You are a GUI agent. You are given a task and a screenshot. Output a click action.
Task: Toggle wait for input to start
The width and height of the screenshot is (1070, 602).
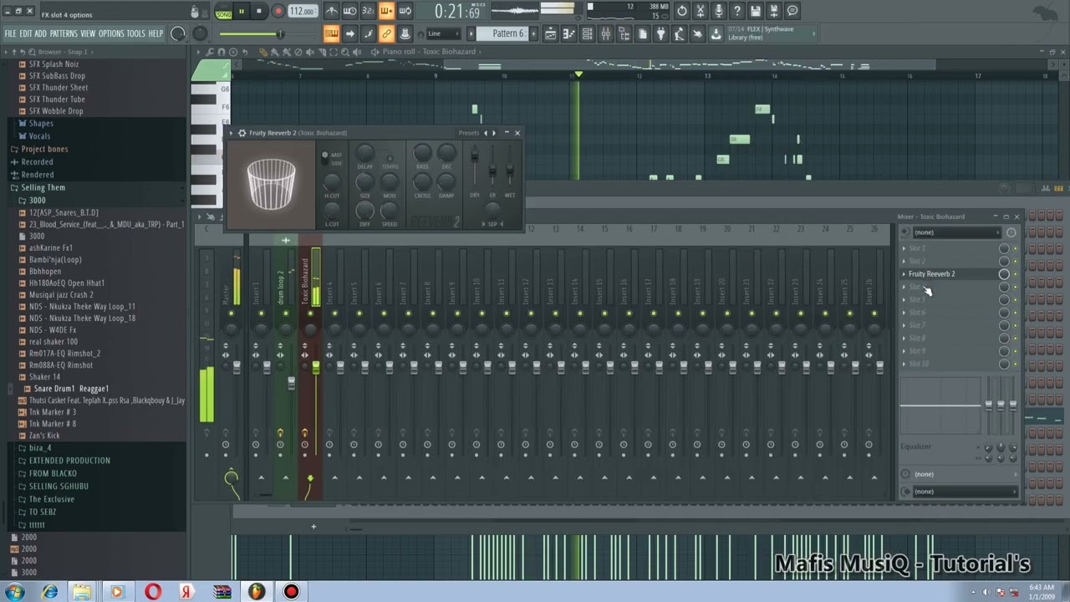click(350, 11)
